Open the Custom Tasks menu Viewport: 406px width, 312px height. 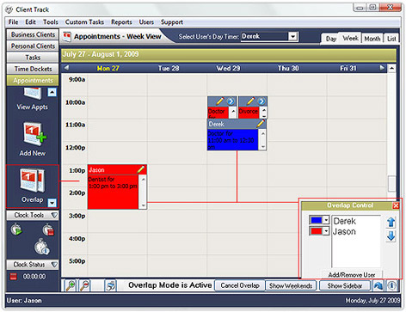pos(84,22)
